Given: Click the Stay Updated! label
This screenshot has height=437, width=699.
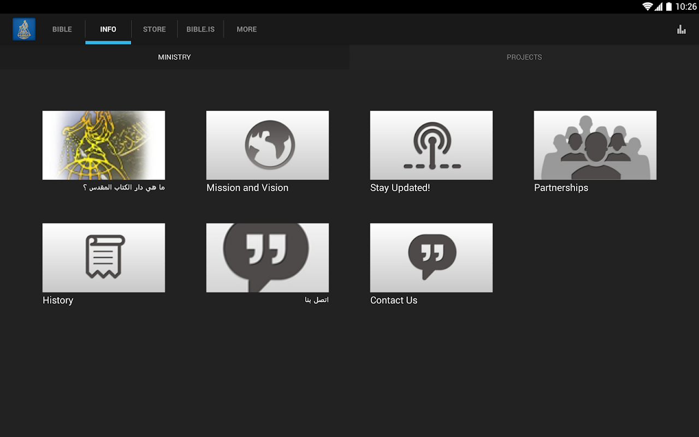Looking at the screenshot, I should tap(400, 188).
